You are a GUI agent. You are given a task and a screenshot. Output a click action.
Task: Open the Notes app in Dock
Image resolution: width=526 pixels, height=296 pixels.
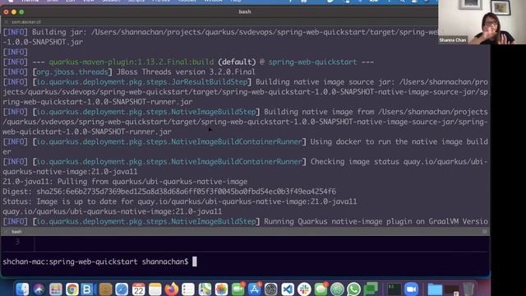(155, 289)
